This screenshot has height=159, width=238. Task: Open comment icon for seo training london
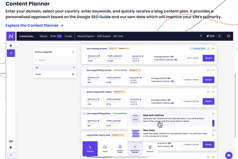pyautogui.click(x=208, y=49)
